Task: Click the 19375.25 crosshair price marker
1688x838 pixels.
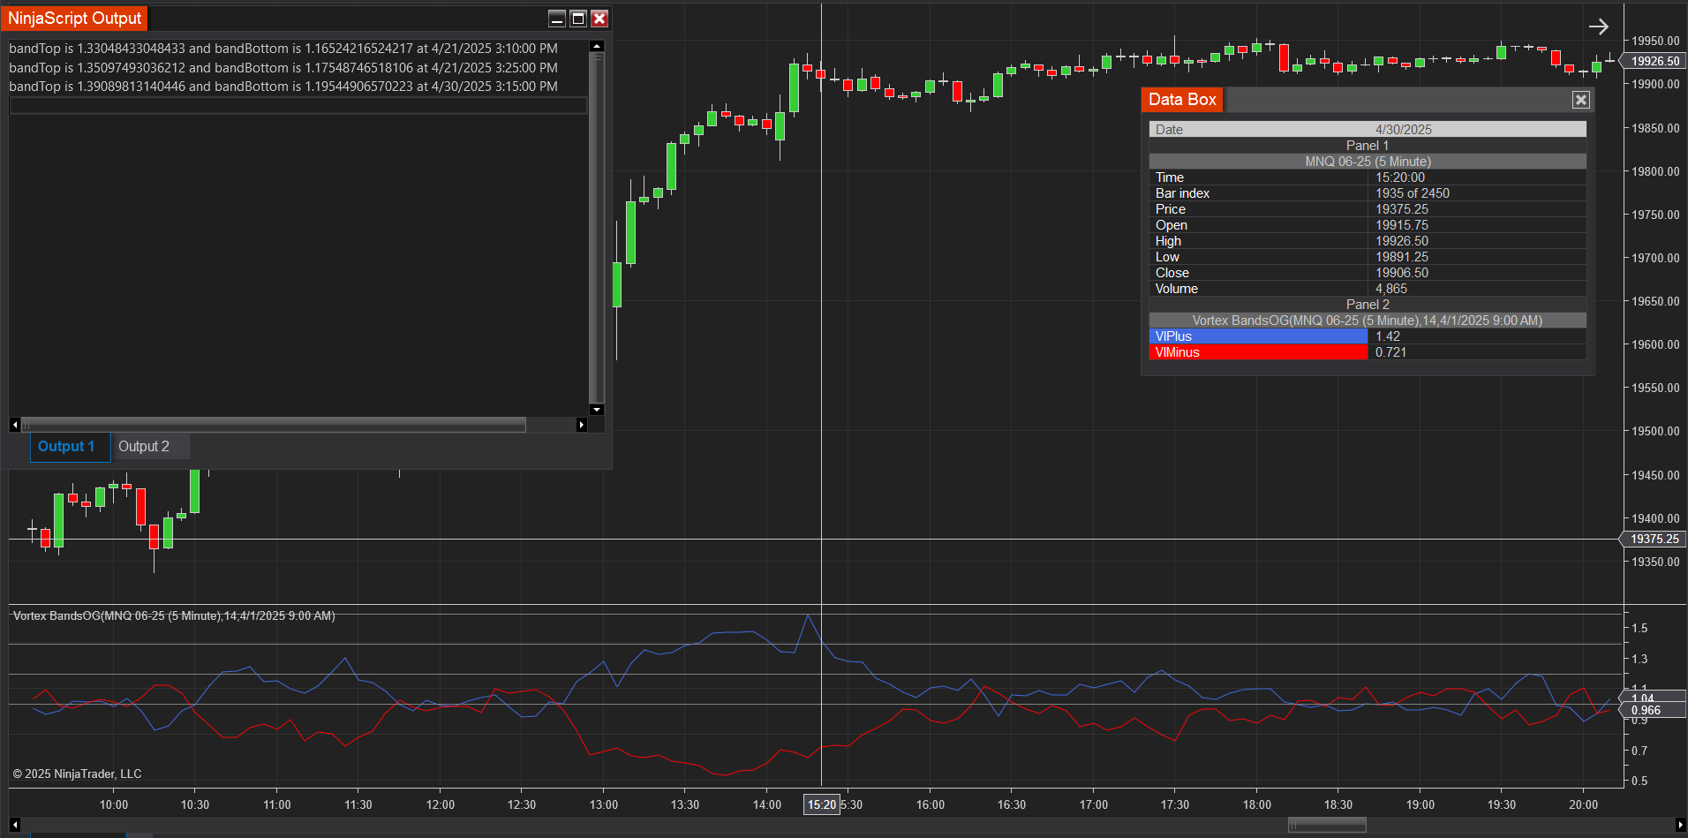Action: [x=1654, y=539]
